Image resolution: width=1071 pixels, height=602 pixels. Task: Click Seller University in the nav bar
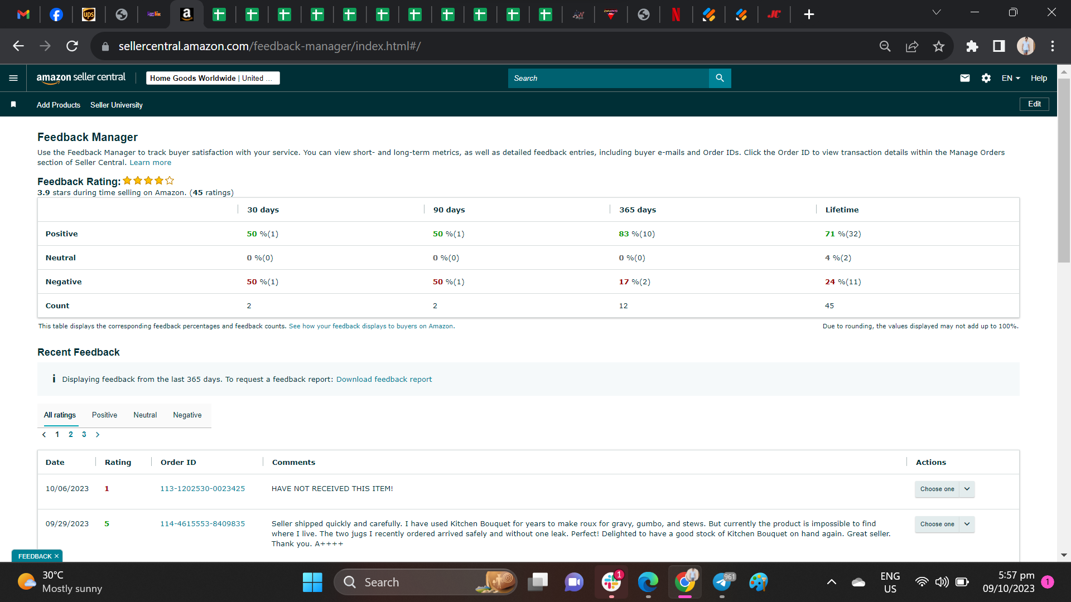coord(117,105)
